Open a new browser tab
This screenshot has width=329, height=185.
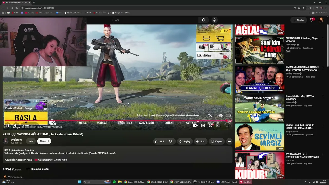point(34,3)
